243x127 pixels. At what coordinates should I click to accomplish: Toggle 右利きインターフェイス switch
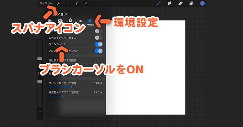pos(98,38)
